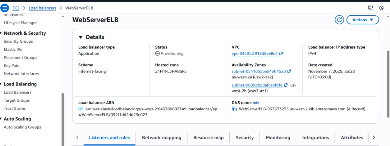390x146 pixels.
Task: Open the Actions dropdown
Action: coord(363,20)
